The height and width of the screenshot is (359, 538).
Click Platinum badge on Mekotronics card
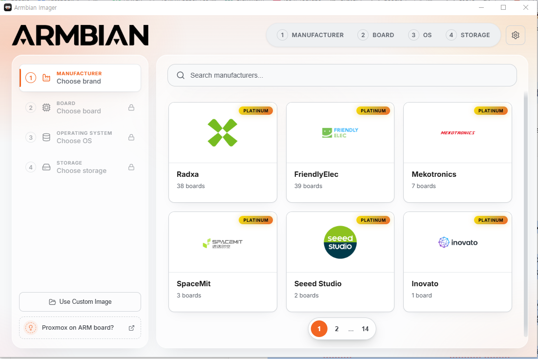[x=491, y=111]
